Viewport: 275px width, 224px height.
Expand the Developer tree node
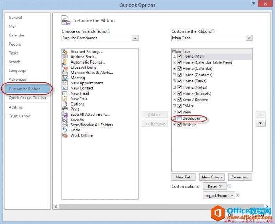(x=174, y=118)
